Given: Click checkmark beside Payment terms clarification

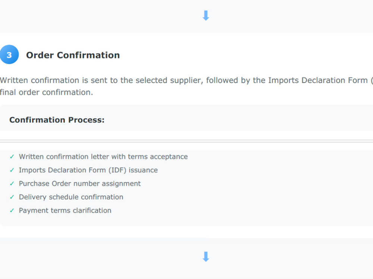Looking at the screenshot, I should (12, 211).
